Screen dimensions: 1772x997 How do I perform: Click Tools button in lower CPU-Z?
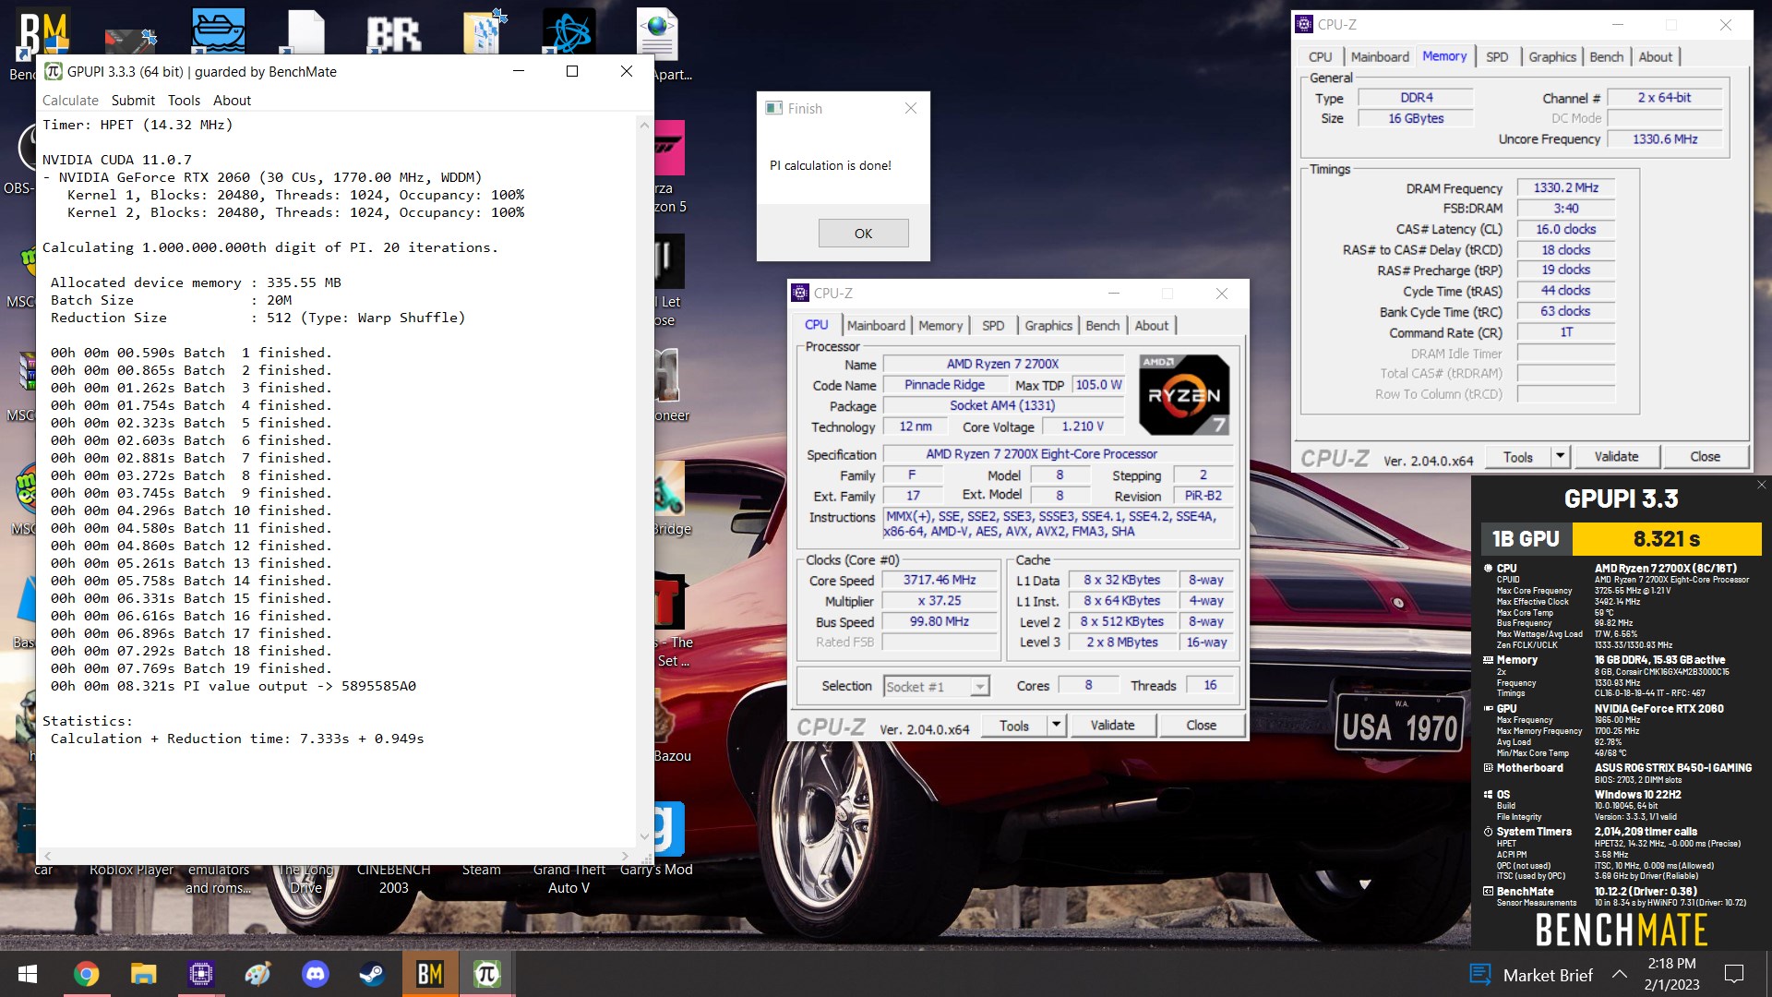click(1013, 726)
